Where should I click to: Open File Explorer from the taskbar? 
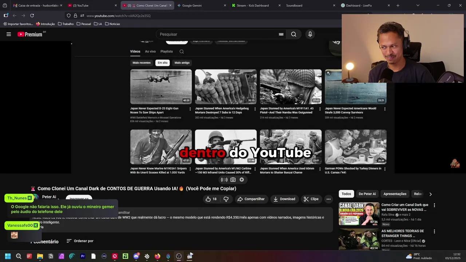click(40, 256)
